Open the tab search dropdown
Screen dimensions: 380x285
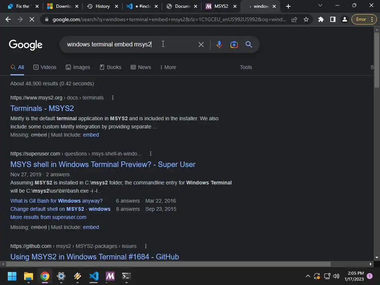click(x=320, y=5)
